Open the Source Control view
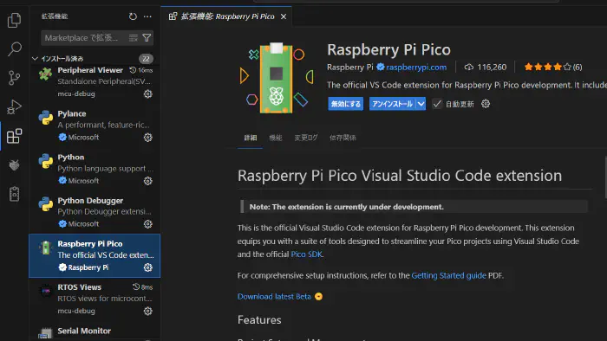607x341 pixels. pos(15,78)
